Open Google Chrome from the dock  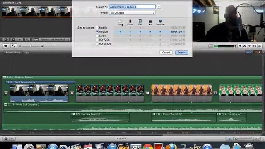(x=147, y=146)
